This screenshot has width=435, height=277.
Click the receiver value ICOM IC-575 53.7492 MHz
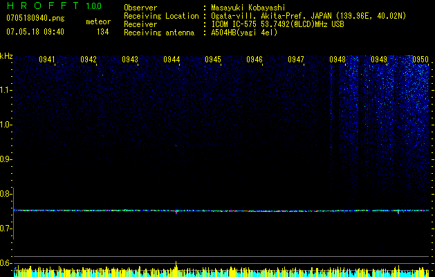click(x=277, y=24)
